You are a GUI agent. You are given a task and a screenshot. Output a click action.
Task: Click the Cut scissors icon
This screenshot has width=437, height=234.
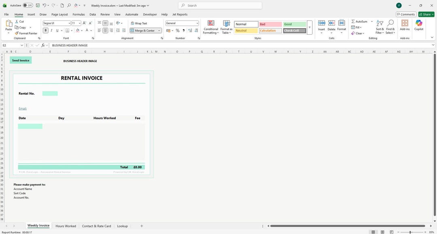(17, 21)
